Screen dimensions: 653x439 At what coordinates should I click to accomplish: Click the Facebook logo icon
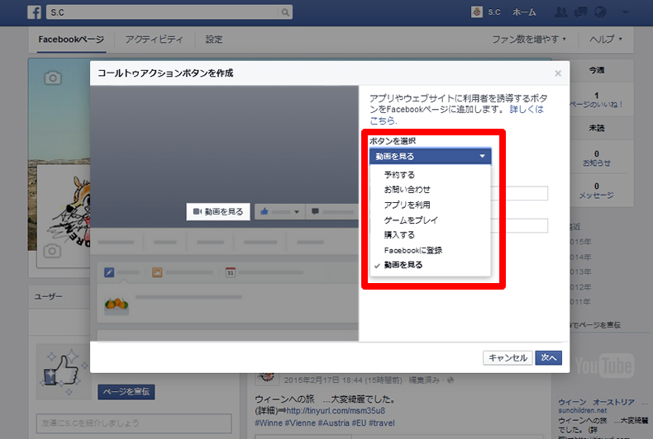35,12
